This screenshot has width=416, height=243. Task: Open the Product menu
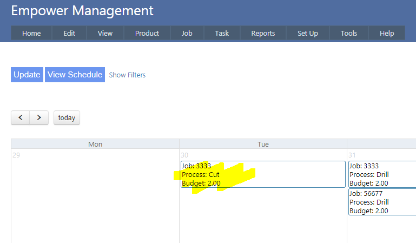tap(147, 33)
